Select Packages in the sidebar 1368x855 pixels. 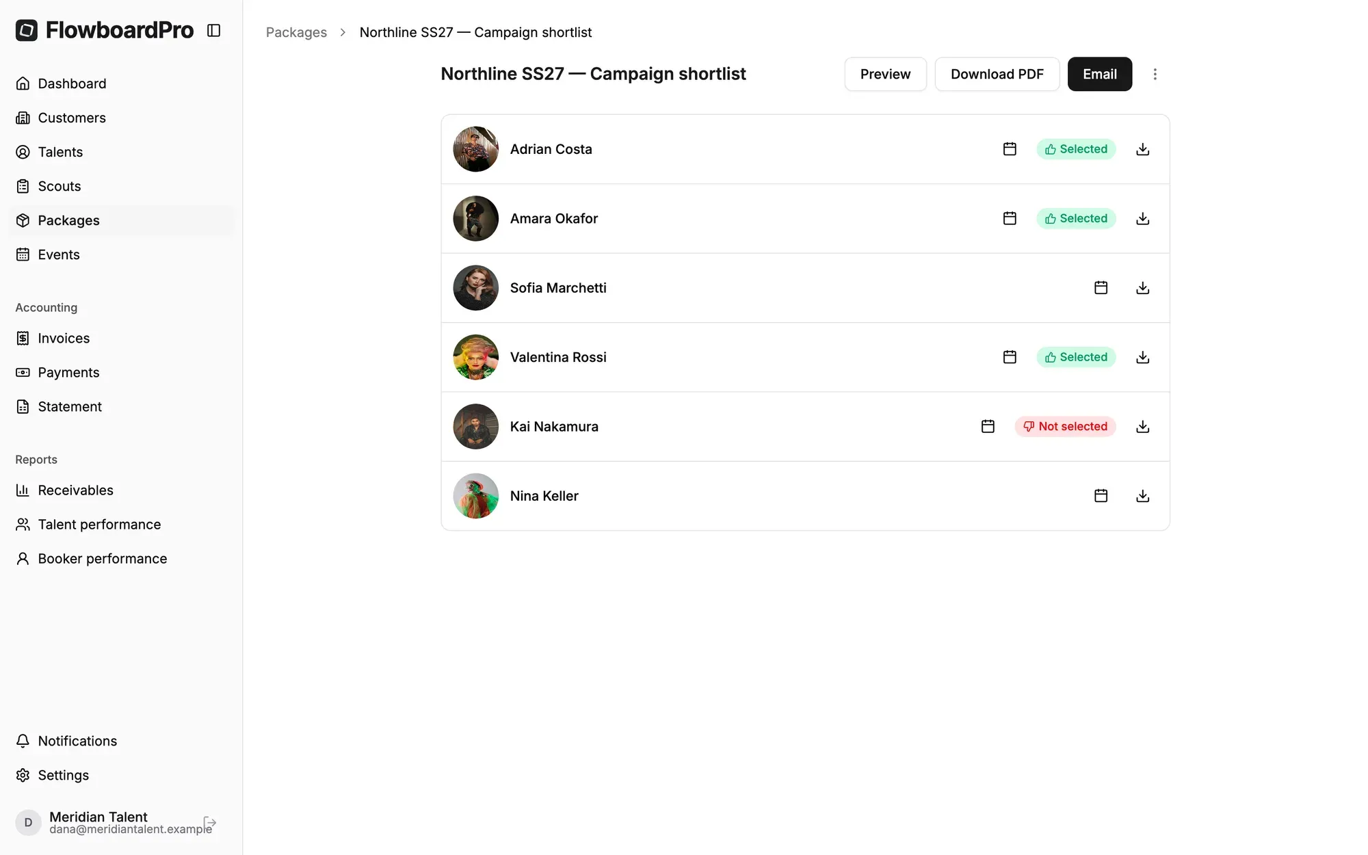click(121, 220)
